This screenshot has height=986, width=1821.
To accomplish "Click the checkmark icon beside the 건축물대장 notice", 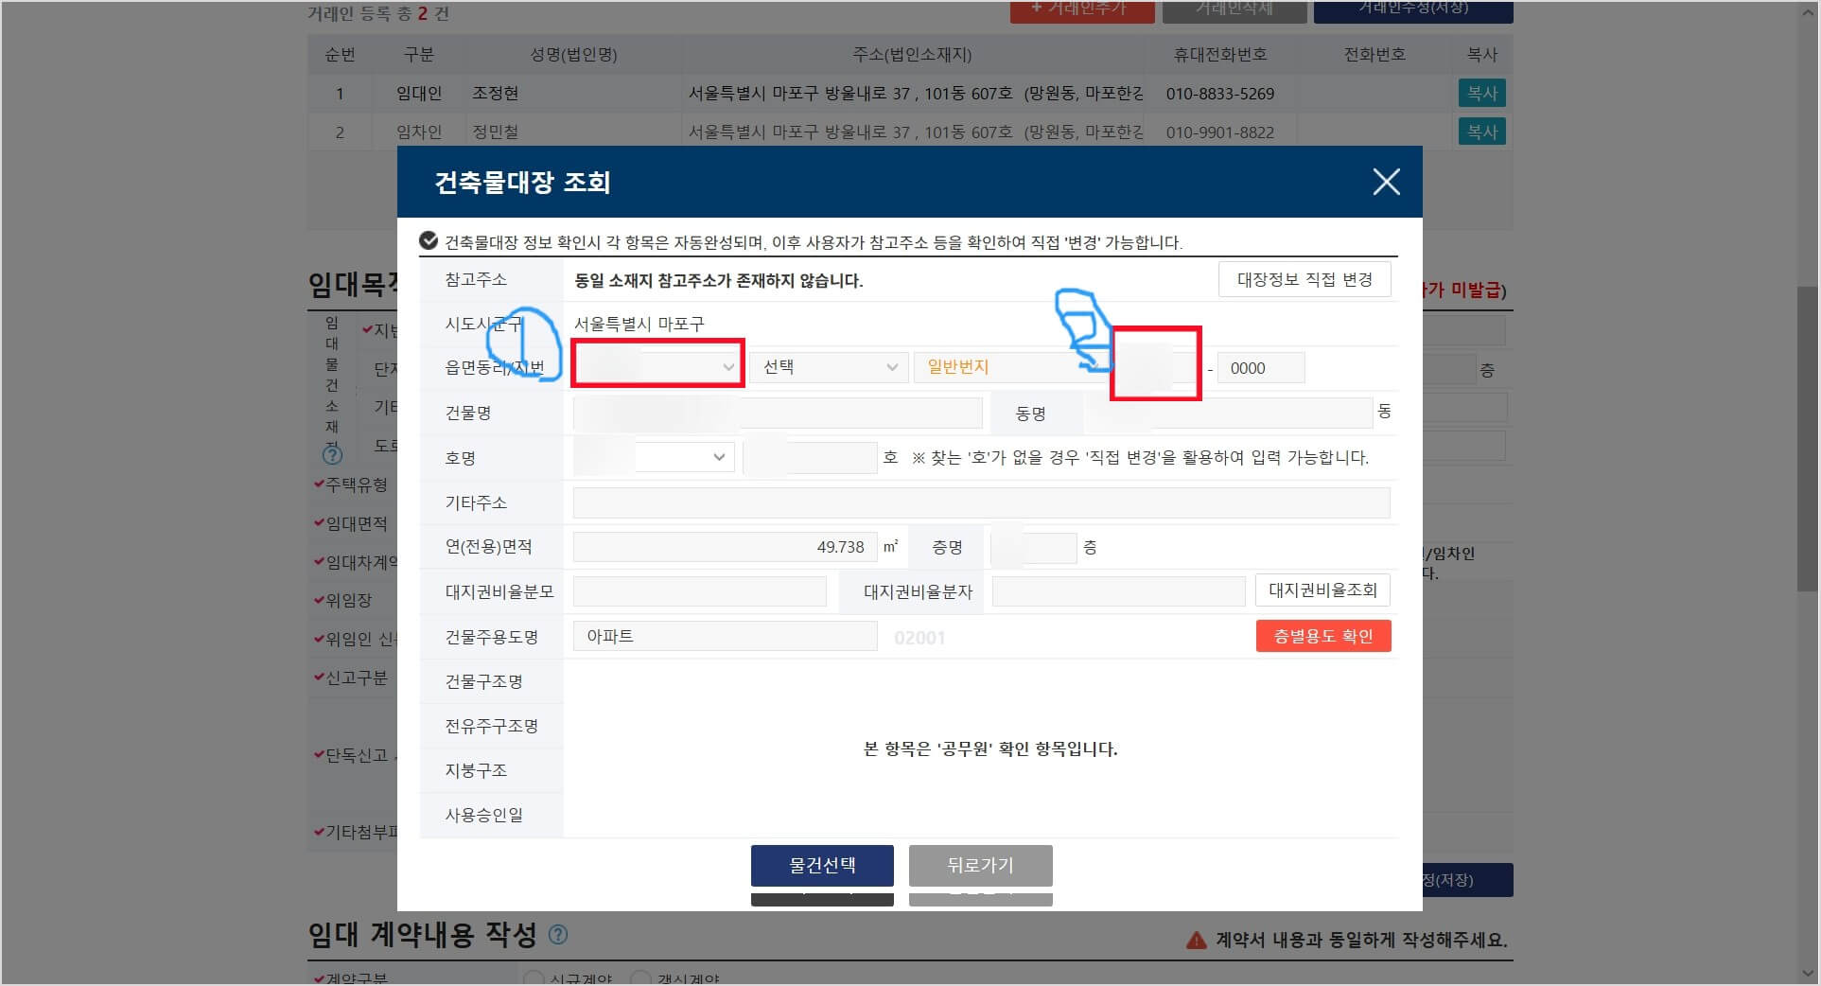I will point(429,241).
